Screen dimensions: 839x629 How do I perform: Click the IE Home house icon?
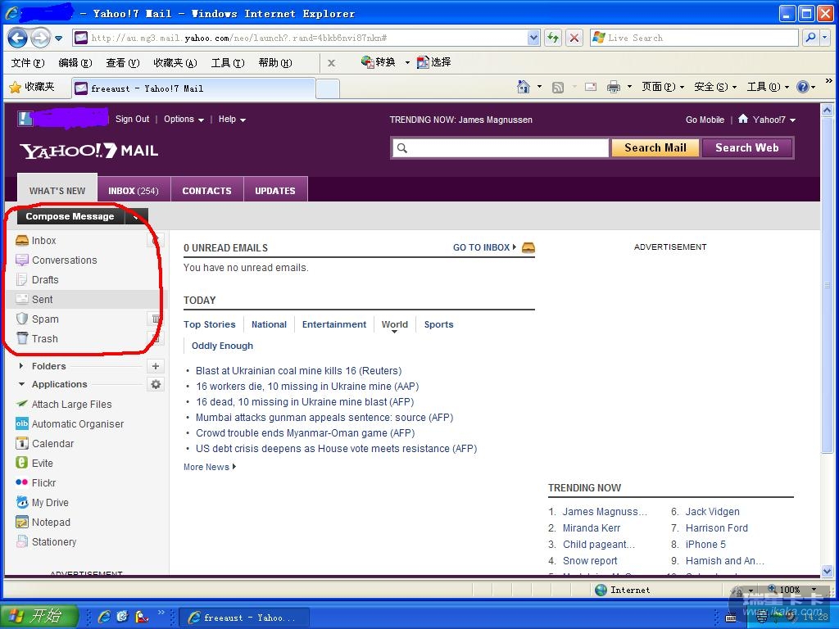(x=524, y=87)
